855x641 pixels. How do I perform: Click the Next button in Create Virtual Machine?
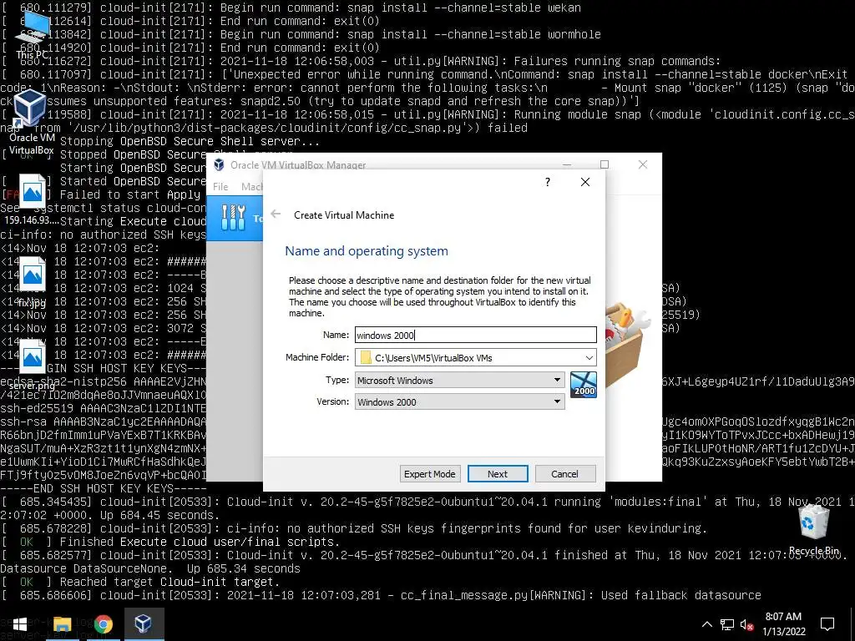[x=498, y=474]
